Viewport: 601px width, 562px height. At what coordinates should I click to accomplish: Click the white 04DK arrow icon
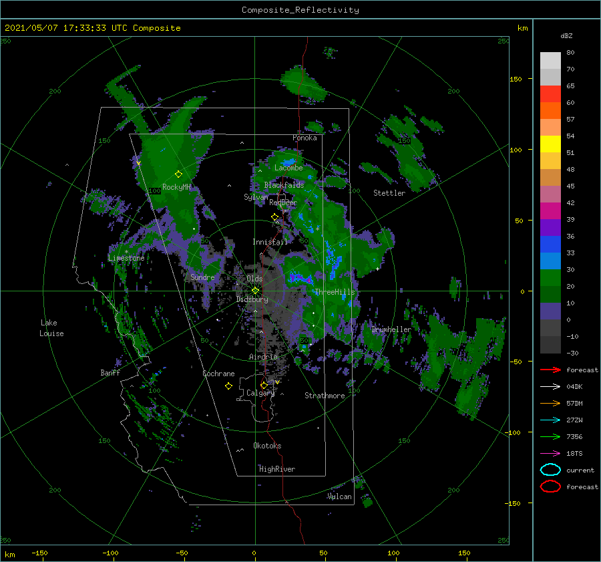(550, 387)
